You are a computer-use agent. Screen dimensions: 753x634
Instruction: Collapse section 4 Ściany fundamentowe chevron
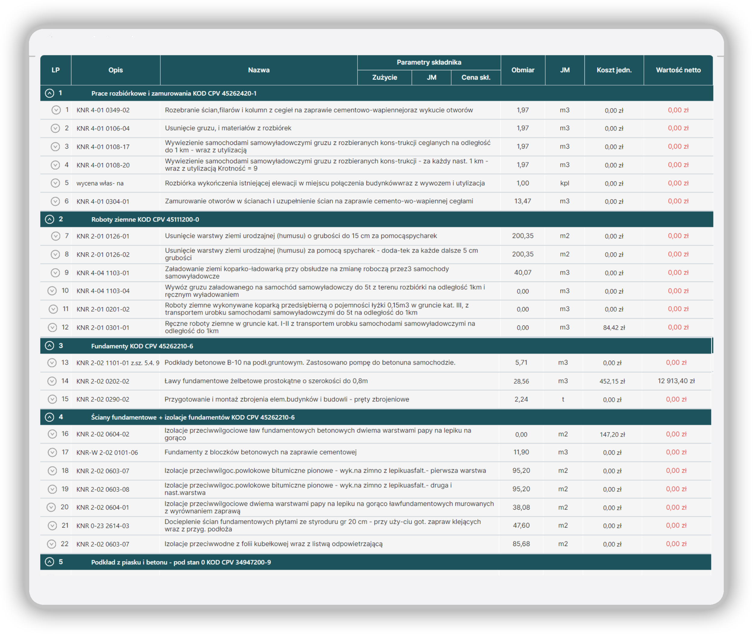[50, 417]
